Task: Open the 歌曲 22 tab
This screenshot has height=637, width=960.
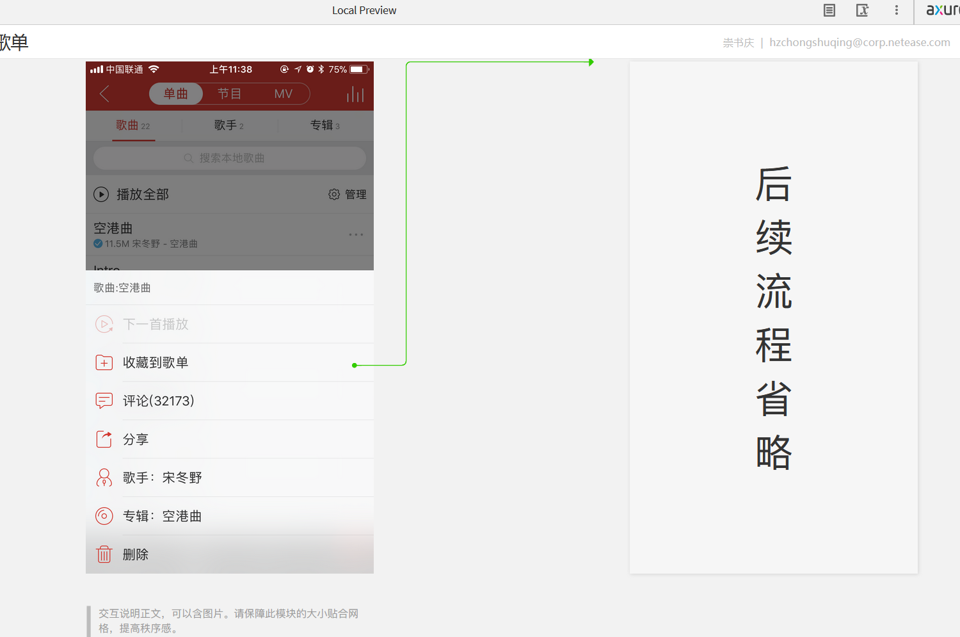Action: coord(133,125)
